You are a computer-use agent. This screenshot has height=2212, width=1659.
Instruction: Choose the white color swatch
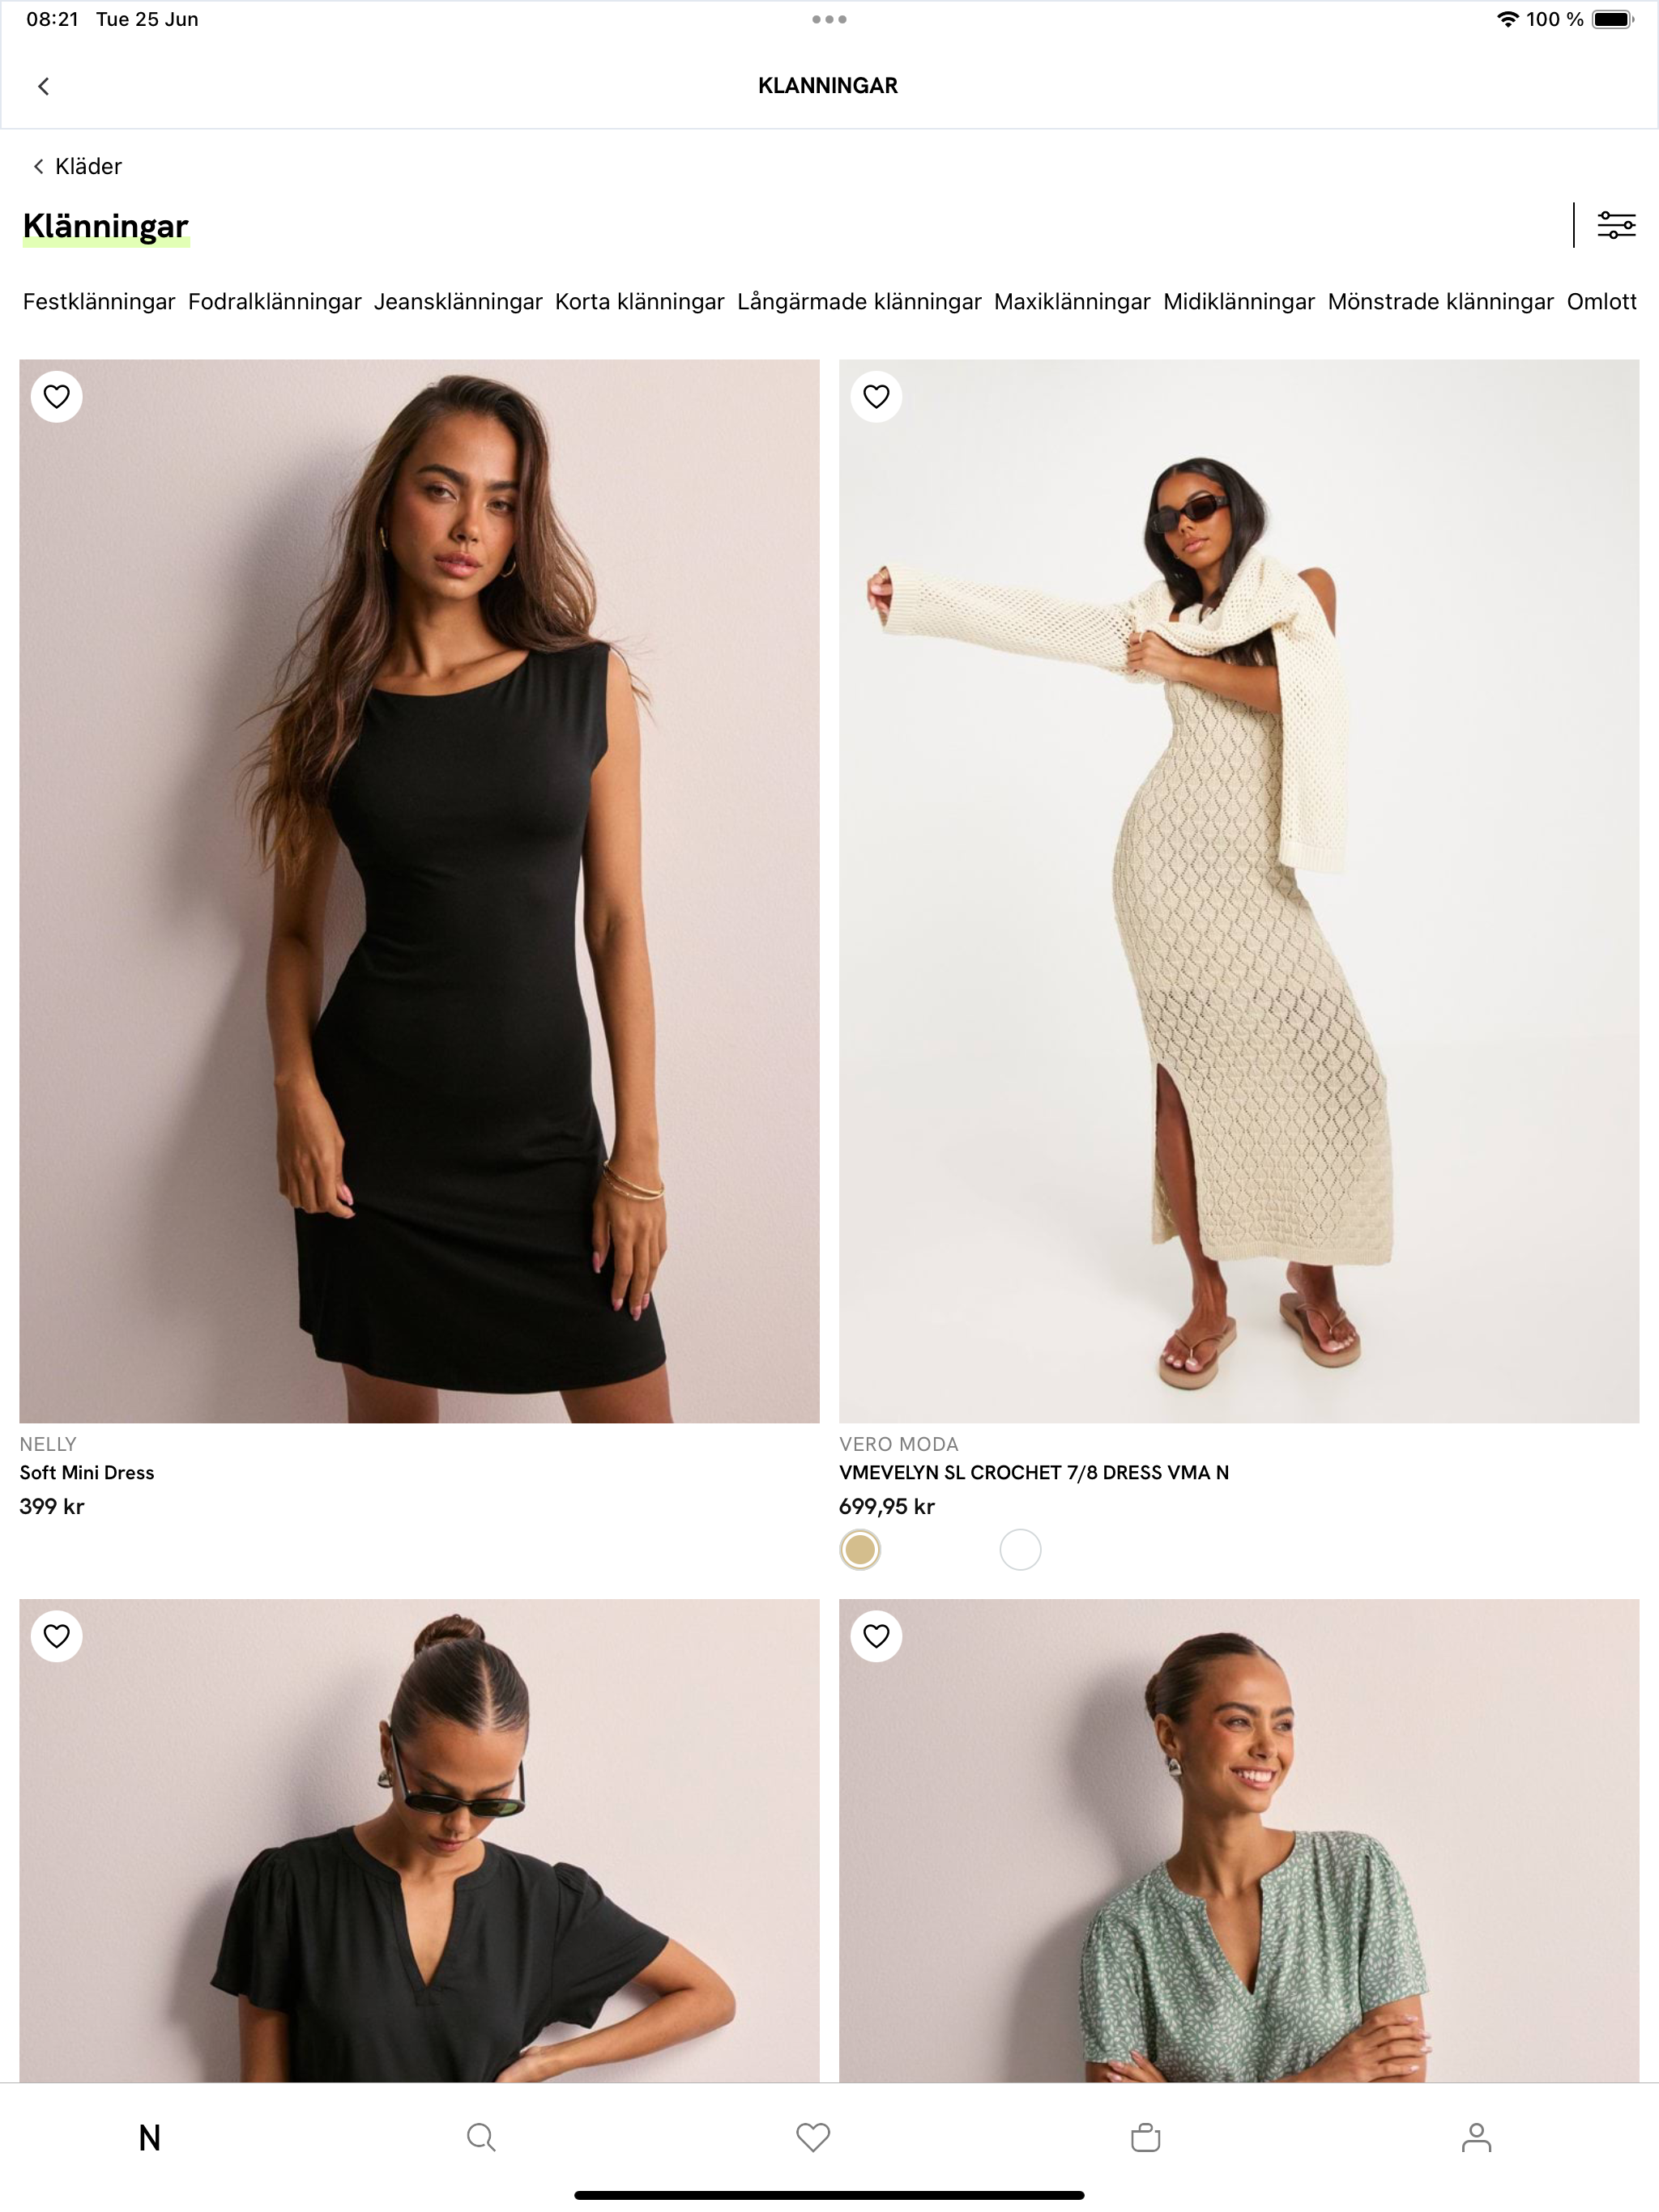(x=1020, y=1550)
